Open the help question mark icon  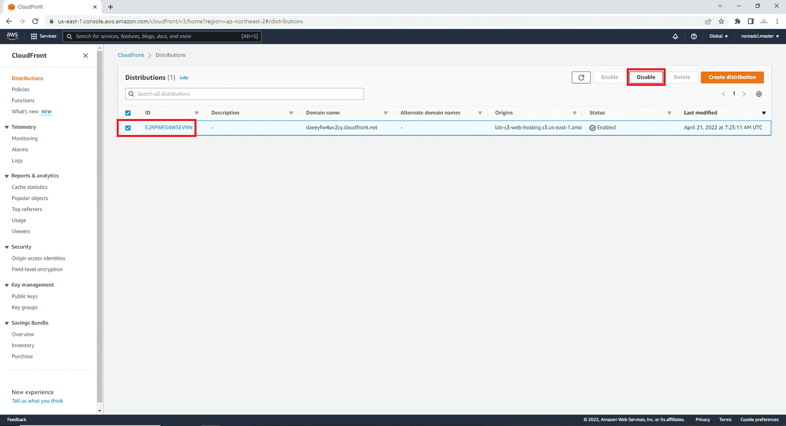click(694, 36)
